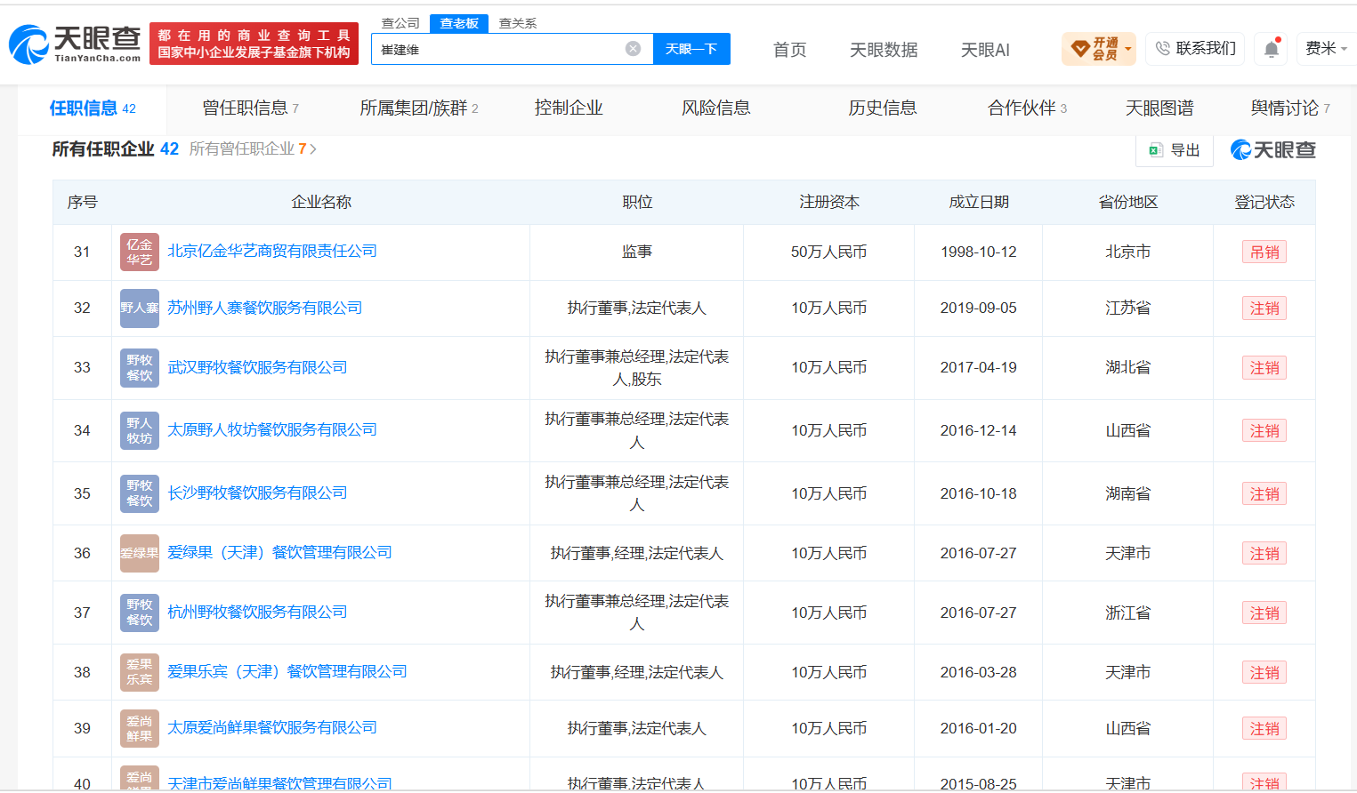
Task: Open the 天眼AI menu
Action: coord(985,50)
